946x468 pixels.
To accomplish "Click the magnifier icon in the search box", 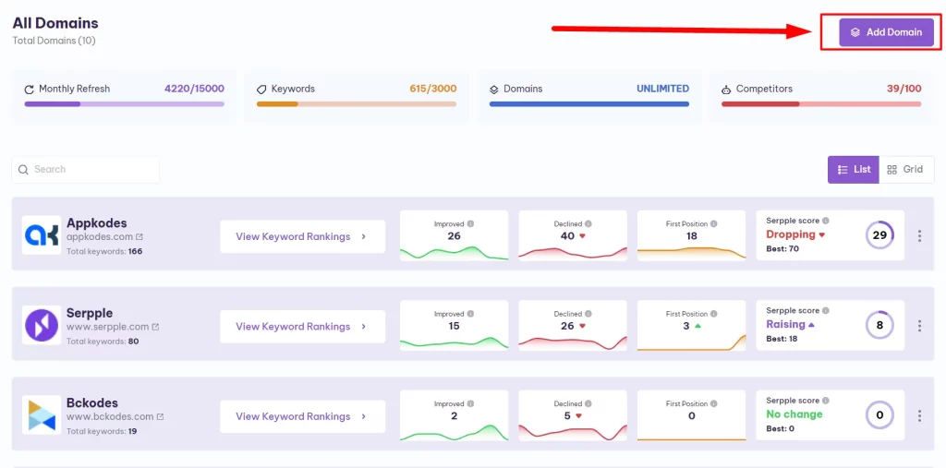I will (x=23, y=170).
